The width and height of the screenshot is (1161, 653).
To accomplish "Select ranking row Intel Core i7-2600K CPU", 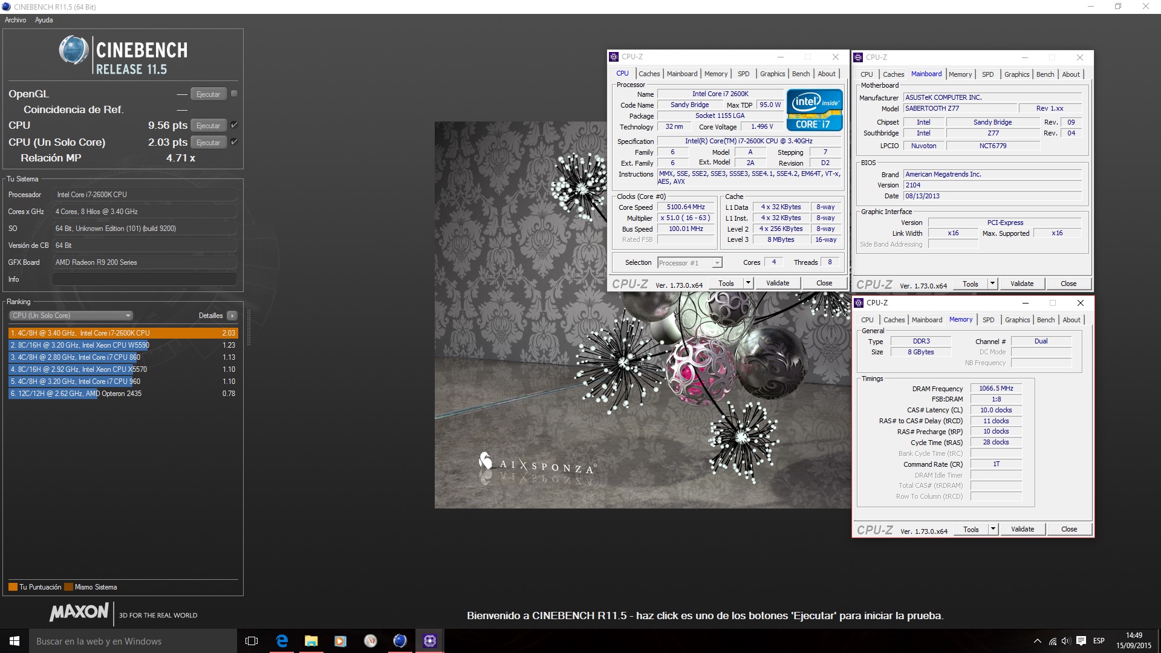I will (x=123, y=333).
